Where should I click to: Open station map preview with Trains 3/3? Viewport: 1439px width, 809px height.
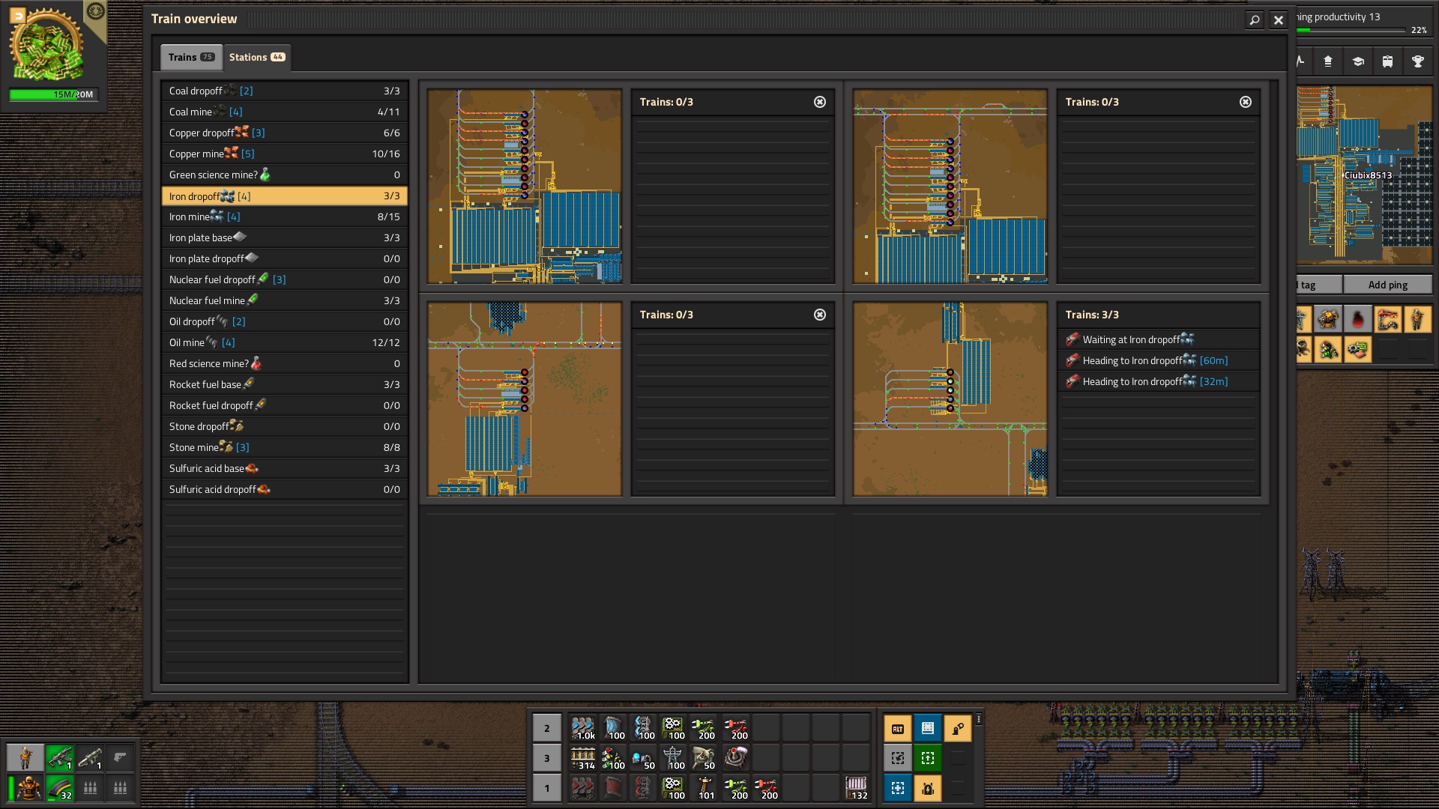pyautogui.click(x=950, y=399)
